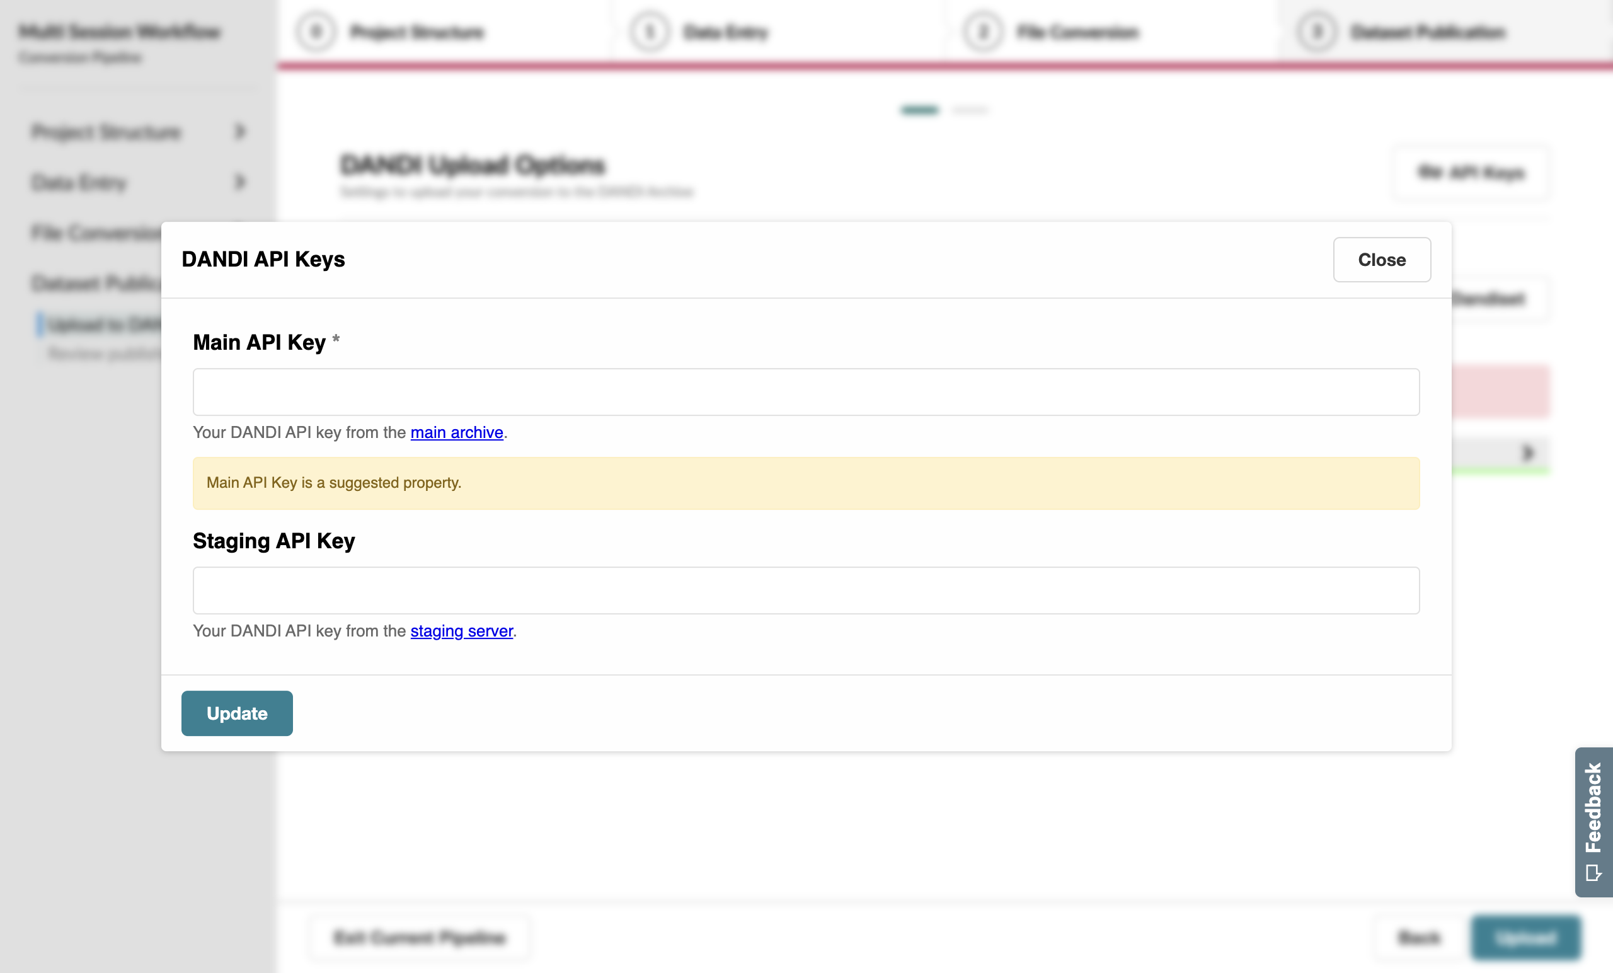Screen dimensions: 1613x973
Task: Click the DANDI API Keys dialog title
Action: coord(263,259)
